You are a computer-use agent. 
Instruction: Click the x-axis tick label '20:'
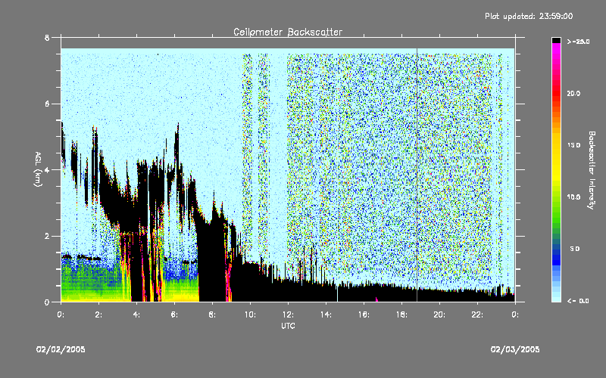(x=439, y=314)
